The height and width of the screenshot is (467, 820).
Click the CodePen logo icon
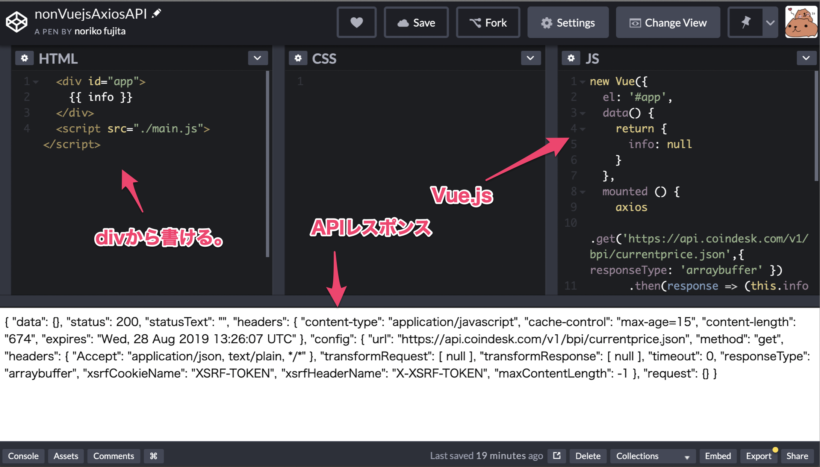click(17, 22)
